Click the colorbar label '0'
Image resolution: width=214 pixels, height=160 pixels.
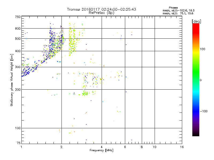click(x=201, y=80)
